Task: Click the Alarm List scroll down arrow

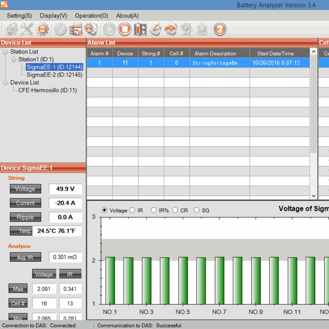Action: point(313,196)
